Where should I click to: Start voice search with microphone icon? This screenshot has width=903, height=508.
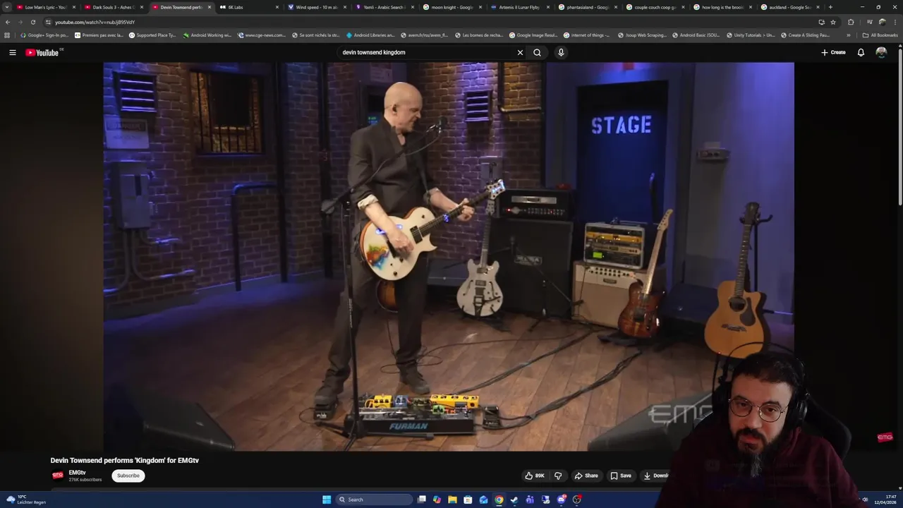(x=561, y=52)
